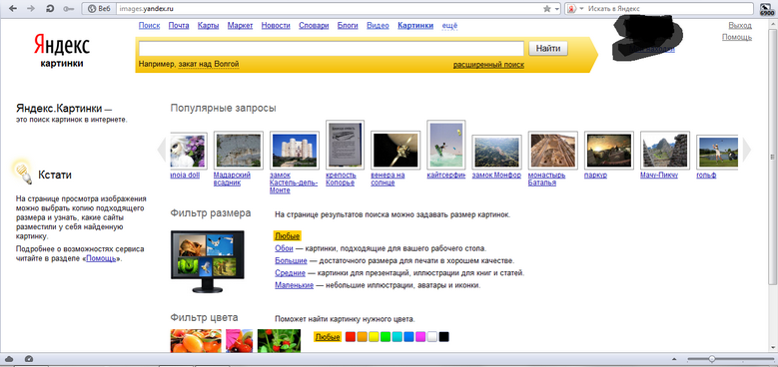
Task: Click the browser address bar images.yandex.ru
Action: [328, 8]
